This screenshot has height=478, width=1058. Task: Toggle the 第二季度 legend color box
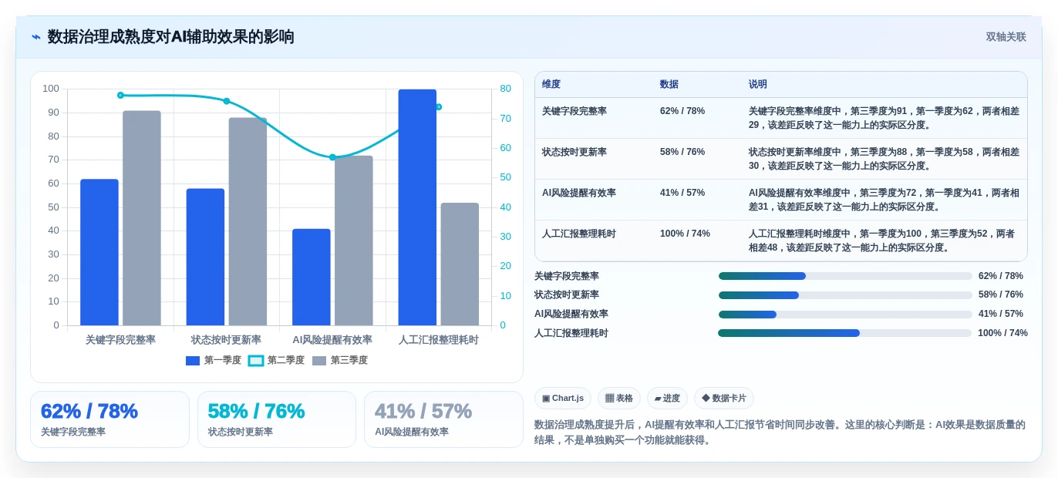pos(256,361)
